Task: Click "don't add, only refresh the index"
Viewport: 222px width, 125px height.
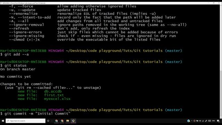Action: point(93,28)
